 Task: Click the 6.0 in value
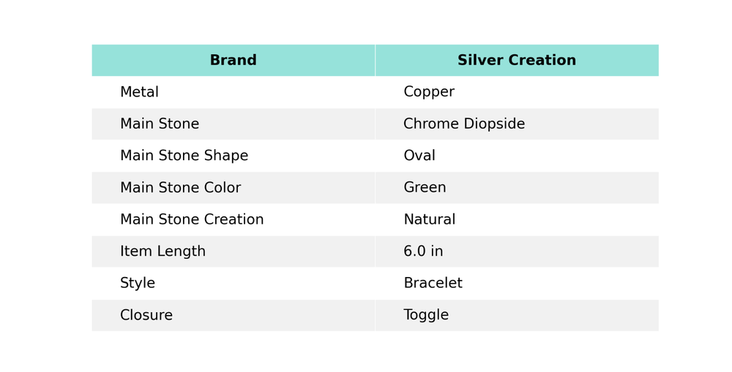point(422,251)
